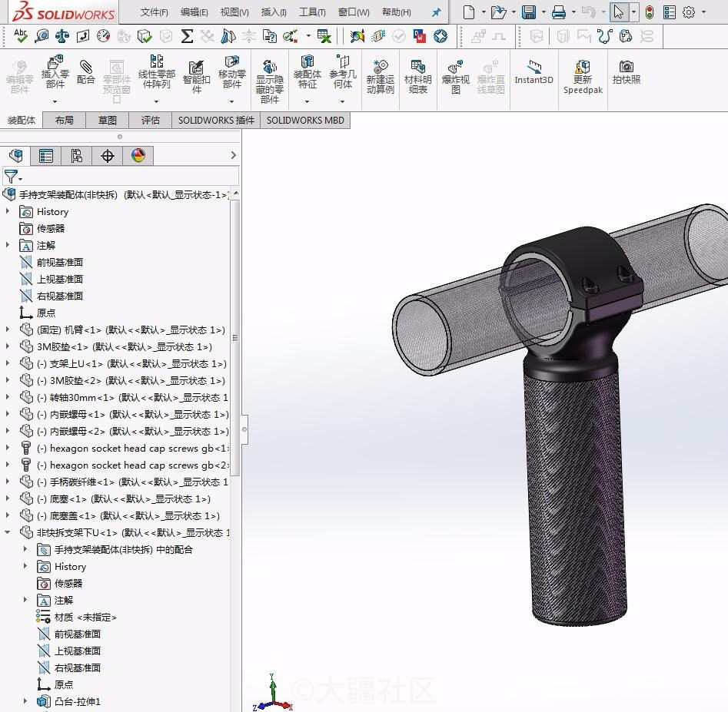728x712 pixels.
Task: Switch to the 评估 tab
Action: 151,120
